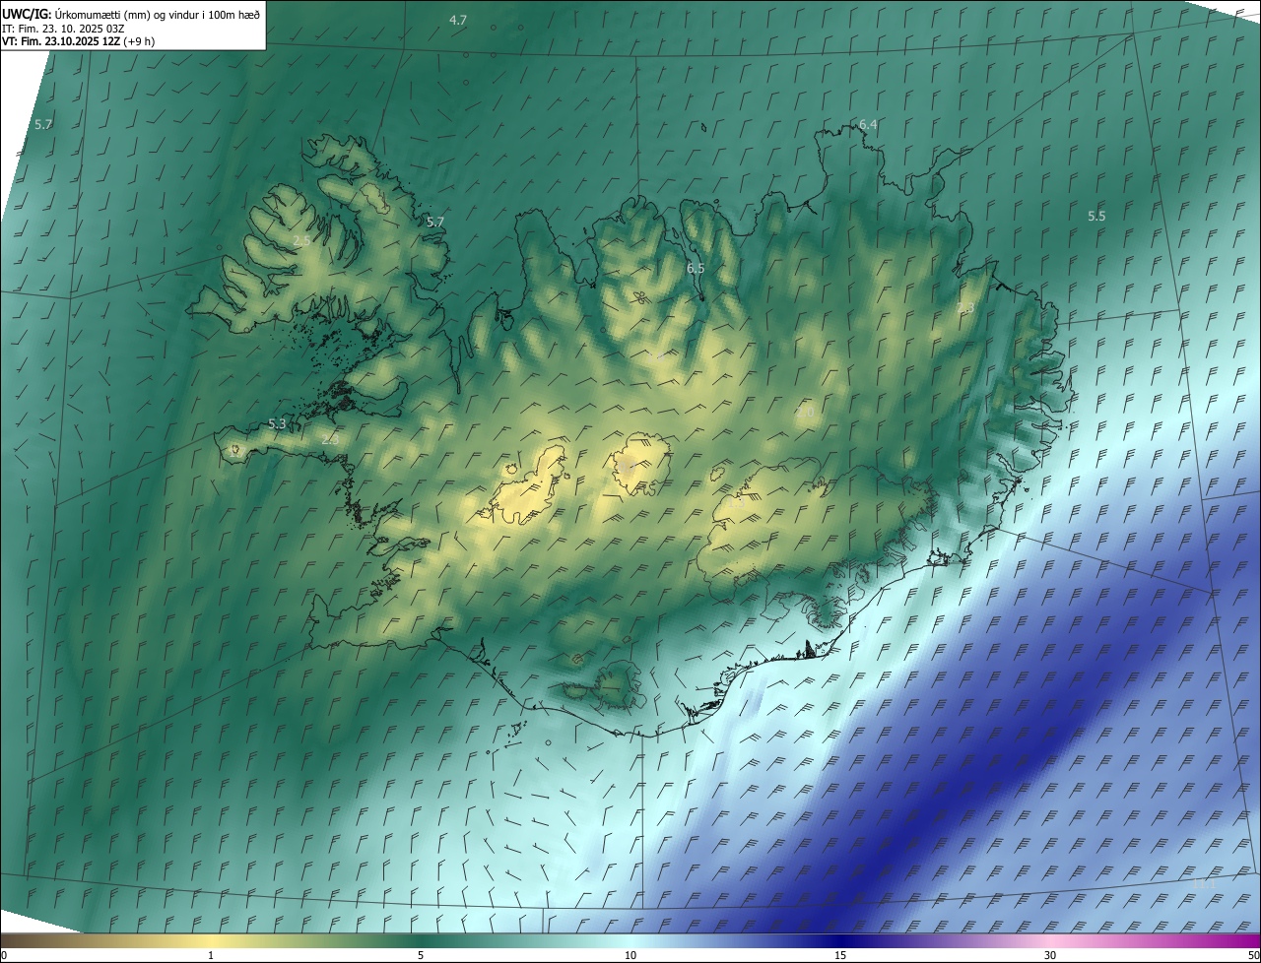Image resolution: width=1261 pixels, height=963 pixels.
Task: Click the "5" tick on the color scale
Action: (x=421, y=955)
